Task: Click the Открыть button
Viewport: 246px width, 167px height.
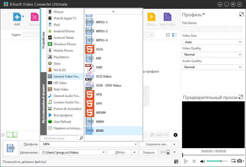Action: click(x=149, y=153)
